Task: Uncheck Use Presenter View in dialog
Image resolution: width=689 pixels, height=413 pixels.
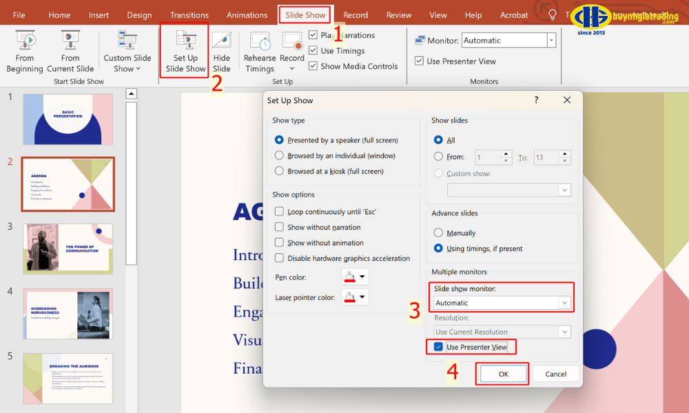Action: click(x=438, y=347)
